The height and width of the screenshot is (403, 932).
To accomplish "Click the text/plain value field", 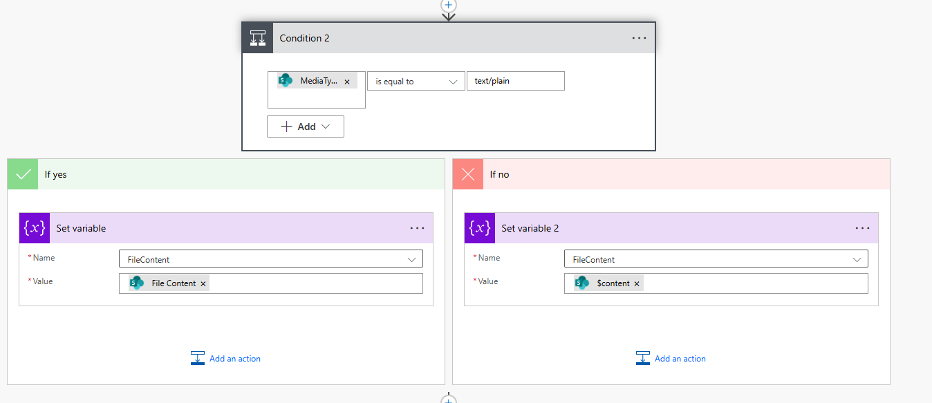I will (x=515, y=81).
